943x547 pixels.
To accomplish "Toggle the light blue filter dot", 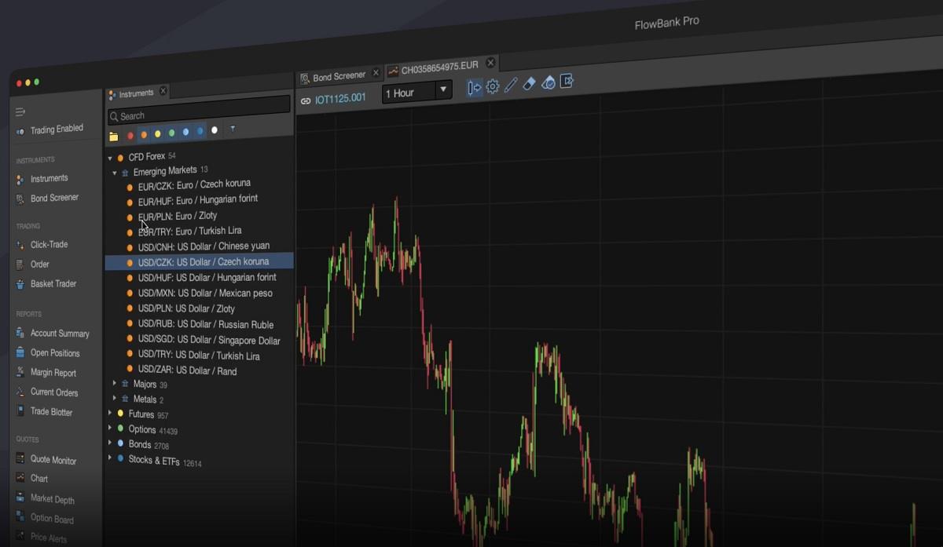I will (186, 133).
